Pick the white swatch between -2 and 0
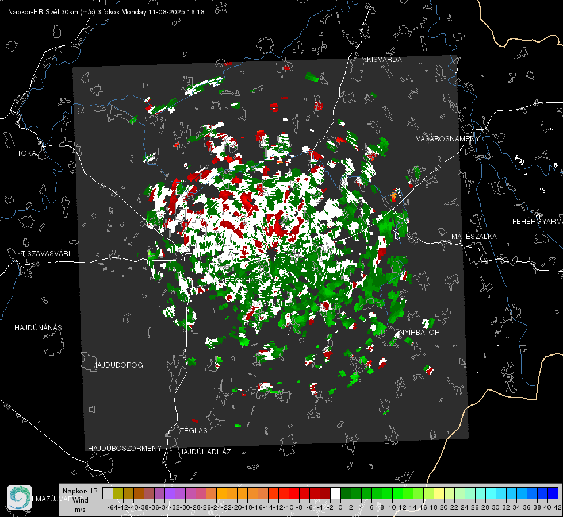The width and height of the screenshot is (563, 517). pyautogui.click(x=335, y=493)
